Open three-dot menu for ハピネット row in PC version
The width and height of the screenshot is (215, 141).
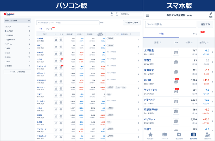[x=138, y=89]
